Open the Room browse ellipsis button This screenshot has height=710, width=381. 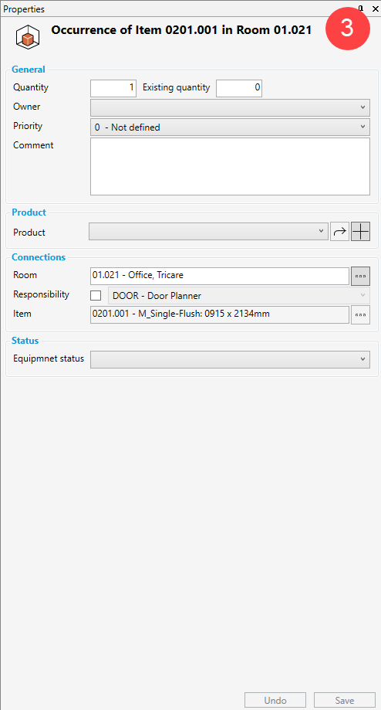[x=361, y=277]
